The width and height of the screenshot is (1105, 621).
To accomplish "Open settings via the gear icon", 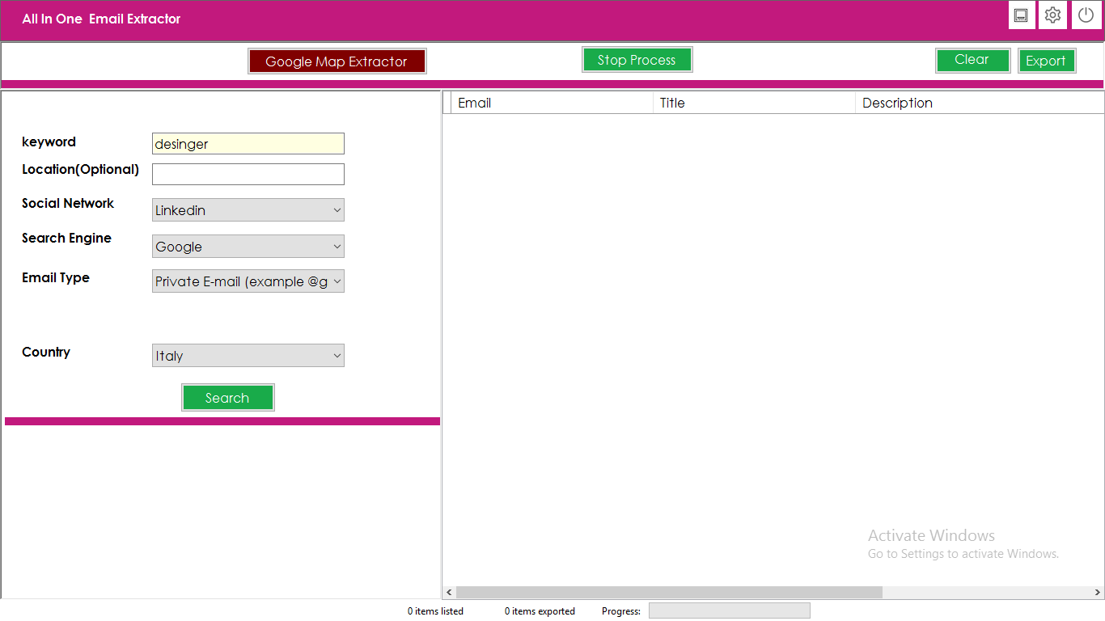I will click(x=1052, y=15).
